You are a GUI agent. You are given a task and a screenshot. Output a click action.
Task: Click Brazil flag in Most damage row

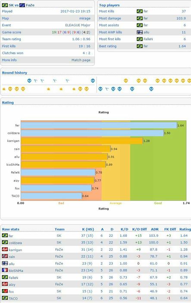(140, 18)
